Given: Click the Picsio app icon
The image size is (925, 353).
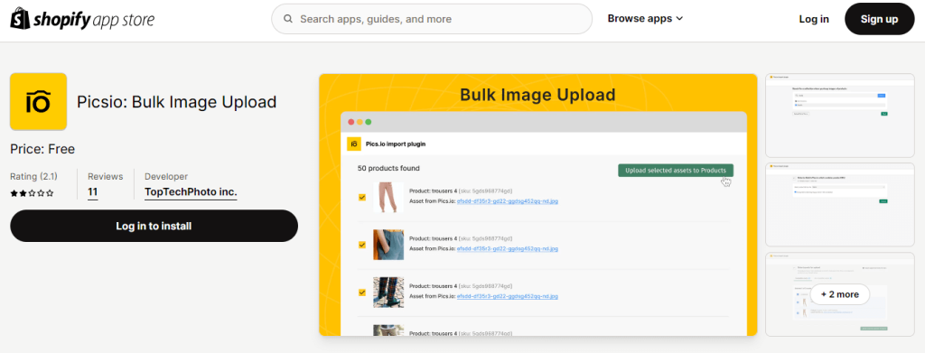Looking at the screenshot, I should (38, 101).
